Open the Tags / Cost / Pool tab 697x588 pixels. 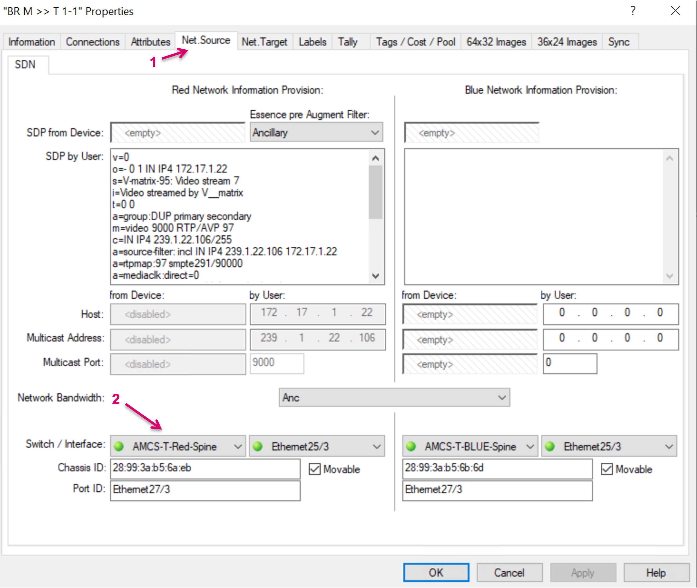point(415,42)
